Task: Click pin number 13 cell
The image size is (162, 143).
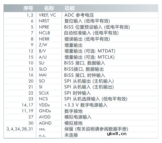Action: 31,69
